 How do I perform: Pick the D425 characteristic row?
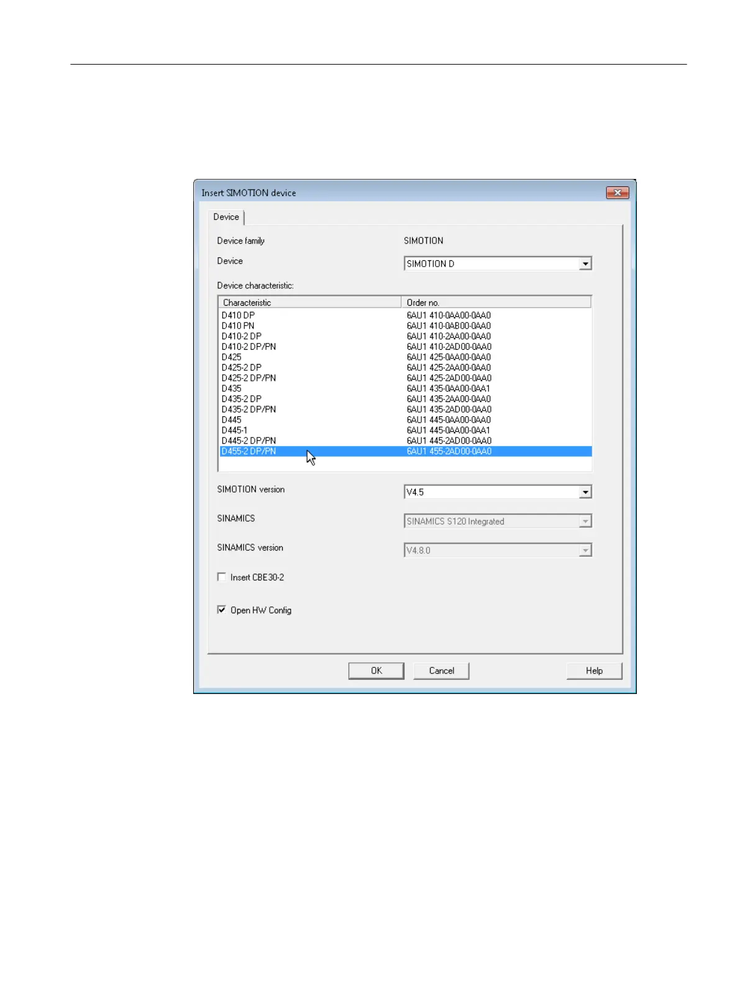click(x=405, y=357)
